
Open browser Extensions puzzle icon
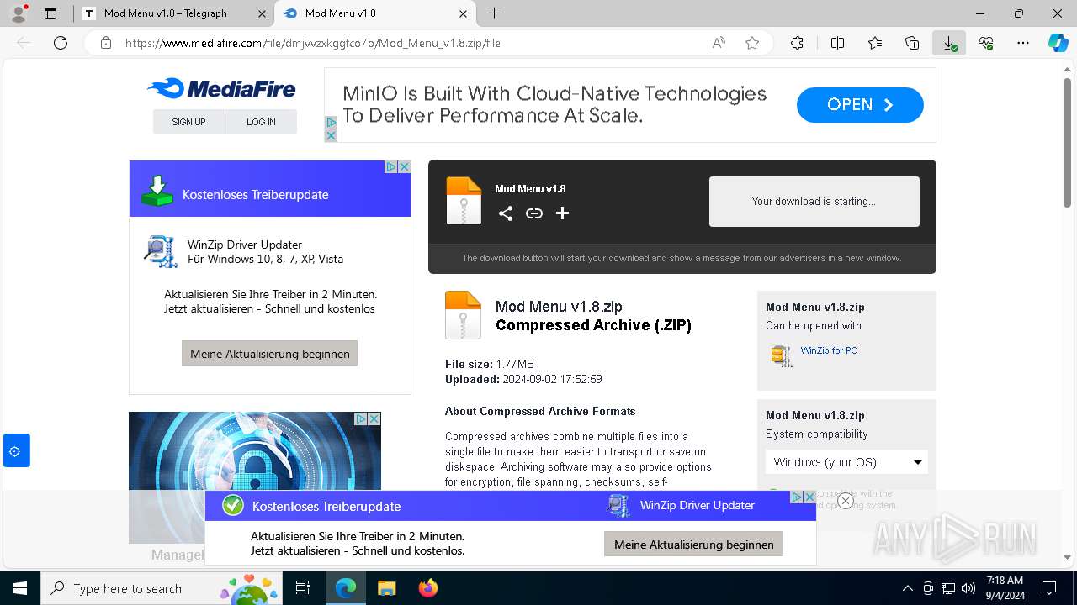[x=797, y=43]
